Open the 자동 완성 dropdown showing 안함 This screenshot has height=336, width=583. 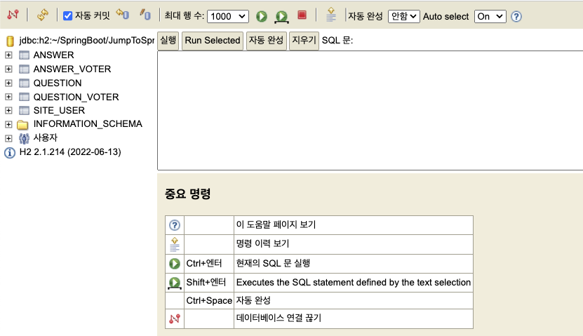click(x=404, y=16)
